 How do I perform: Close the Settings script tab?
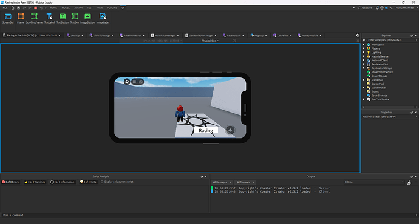pyautogui.click(x=83, y=36)
